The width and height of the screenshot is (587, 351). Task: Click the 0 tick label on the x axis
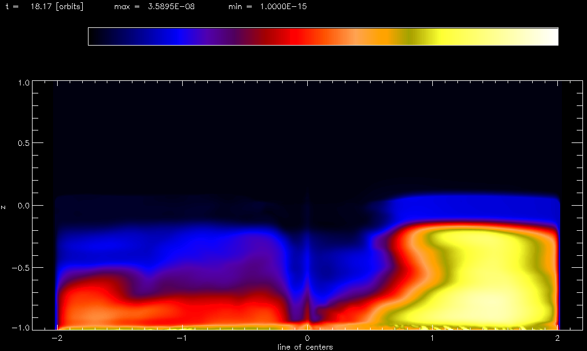(308, 338)
